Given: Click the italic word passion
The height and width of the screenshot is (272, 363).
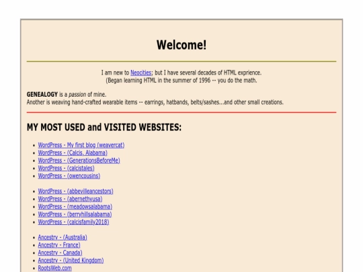Looking at the screenshot, I should pos(77,95).
